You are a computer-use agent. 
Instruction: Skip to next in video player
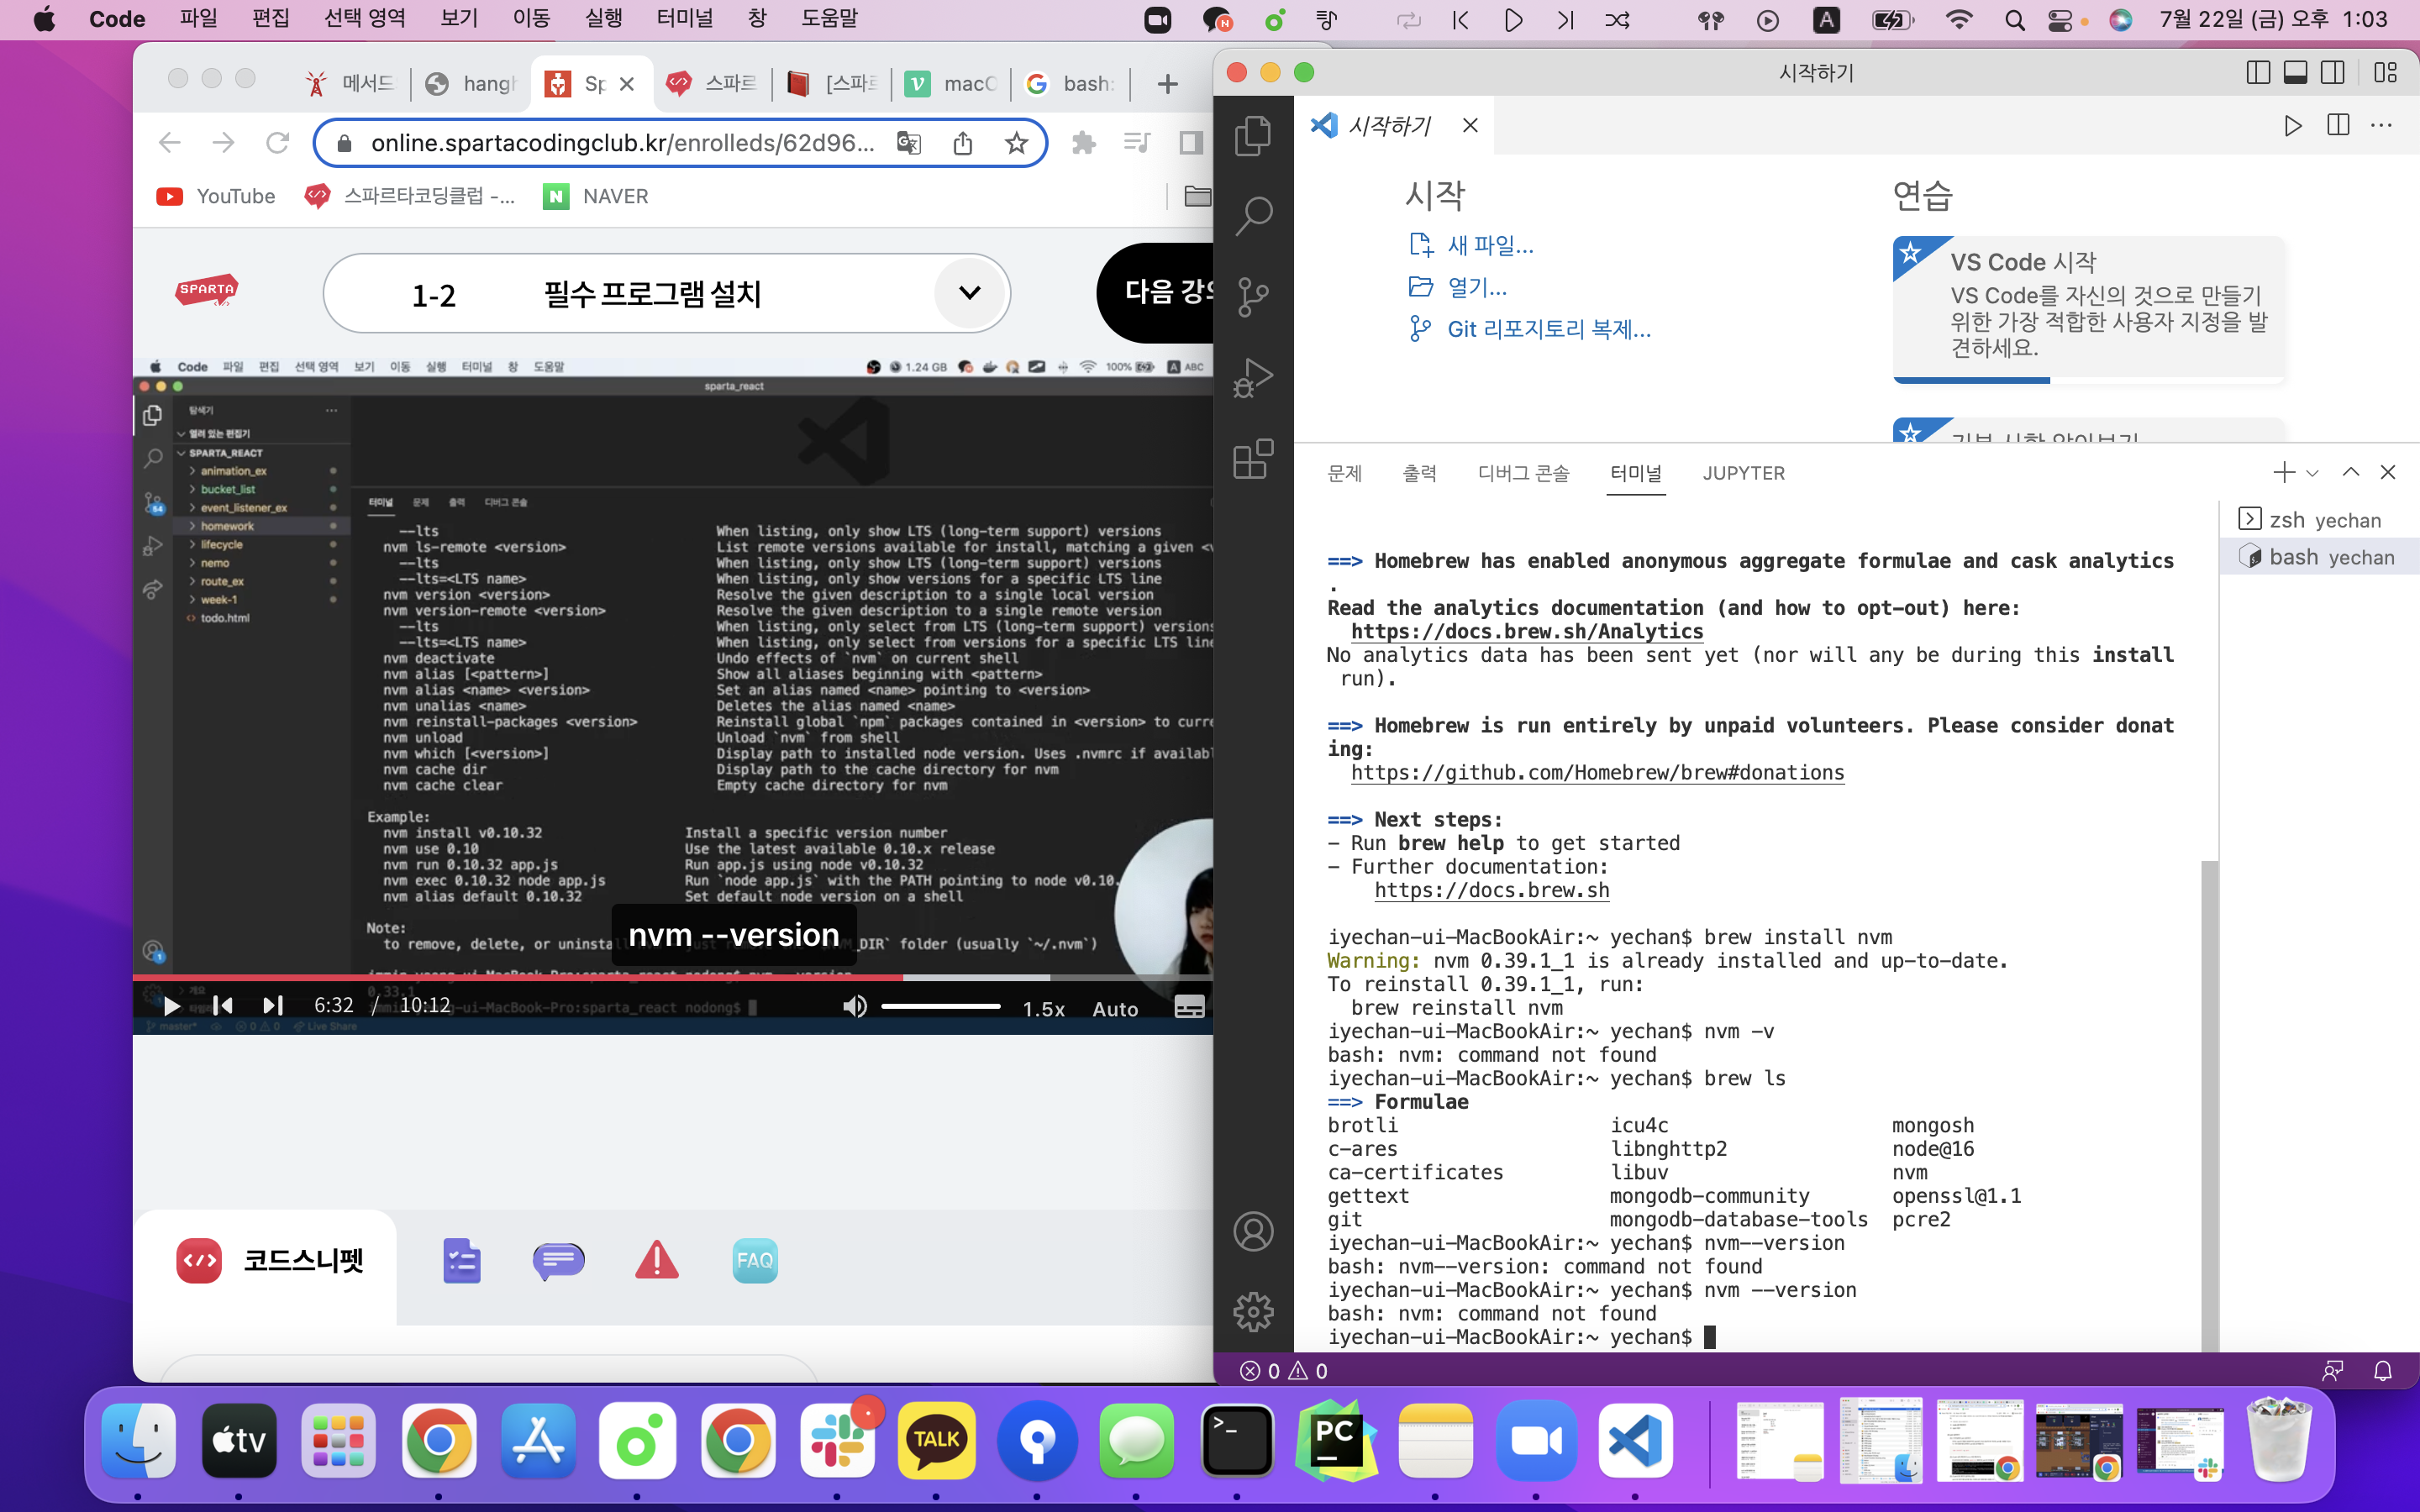click(273, 1006)
